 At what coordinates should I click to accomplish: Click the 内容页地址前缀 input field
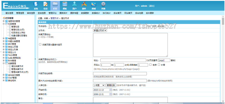pyautogui.click(x=120, y=74)
